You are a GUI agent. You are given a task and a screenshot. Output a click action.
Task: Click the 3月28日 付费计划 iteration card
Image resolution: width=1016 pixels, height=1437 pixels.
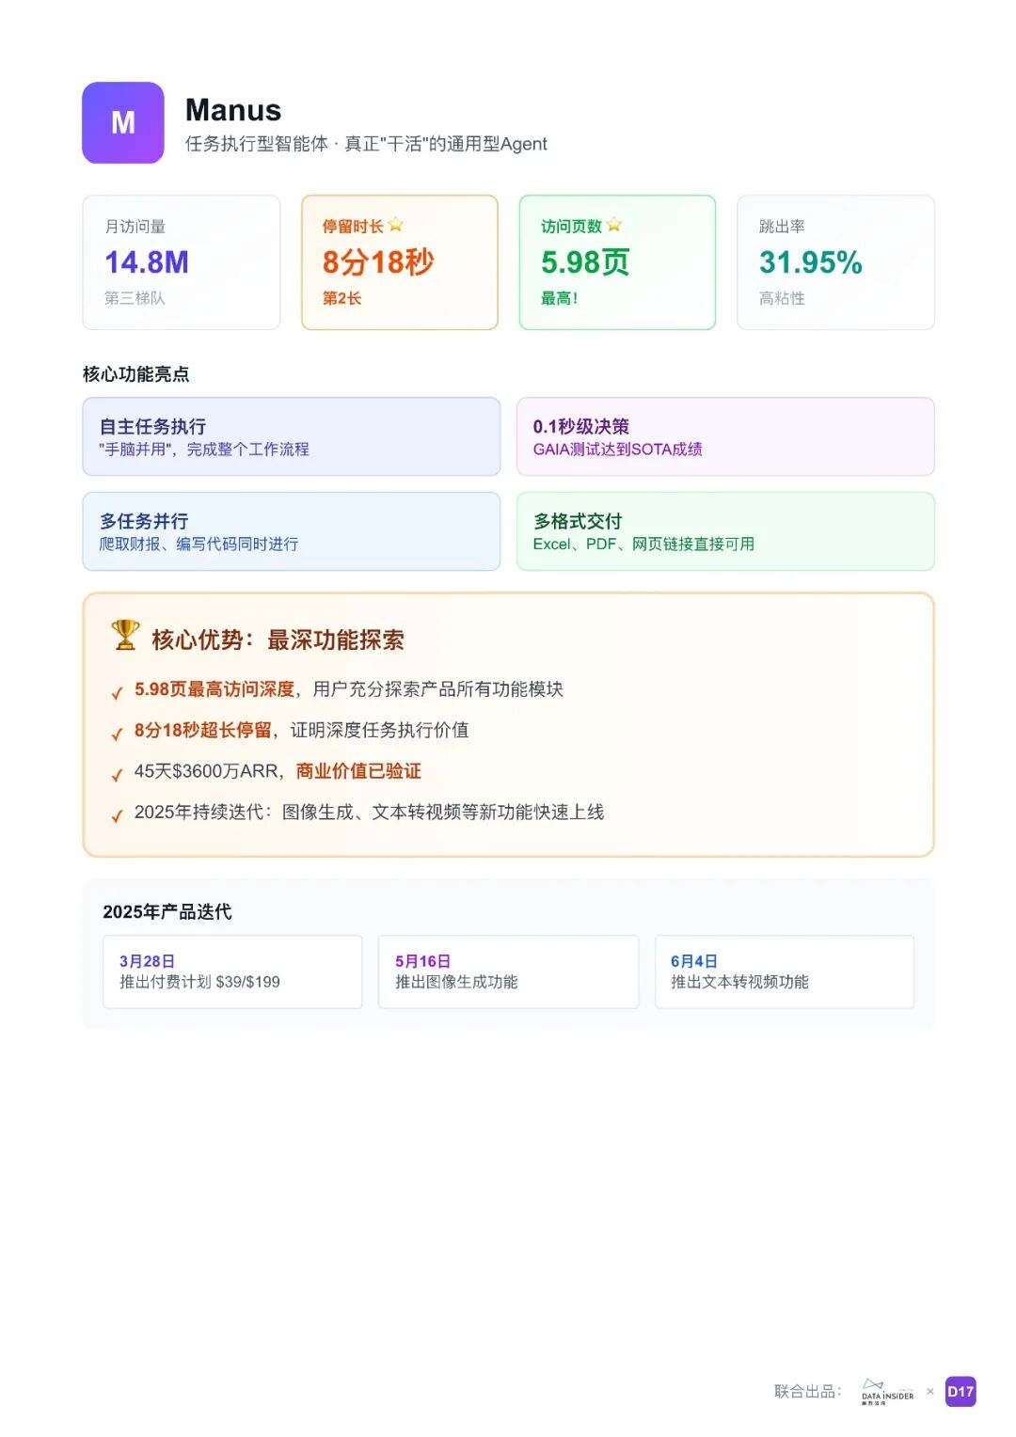coord(232,971)
